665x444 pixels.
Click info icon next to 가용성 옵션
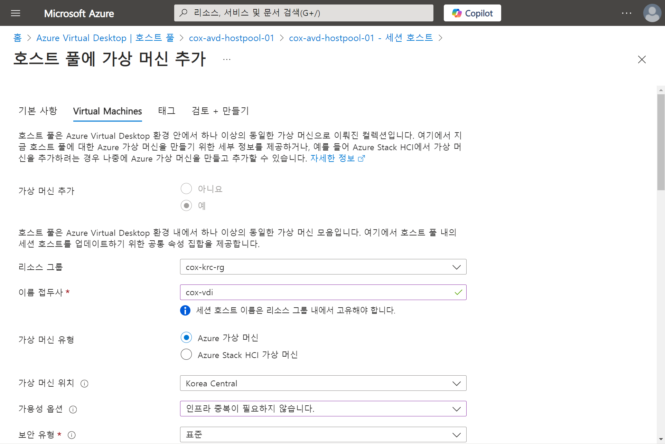point(73,409)
